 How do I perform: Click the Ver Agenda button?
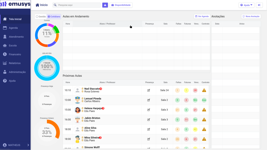click(202, 16)
